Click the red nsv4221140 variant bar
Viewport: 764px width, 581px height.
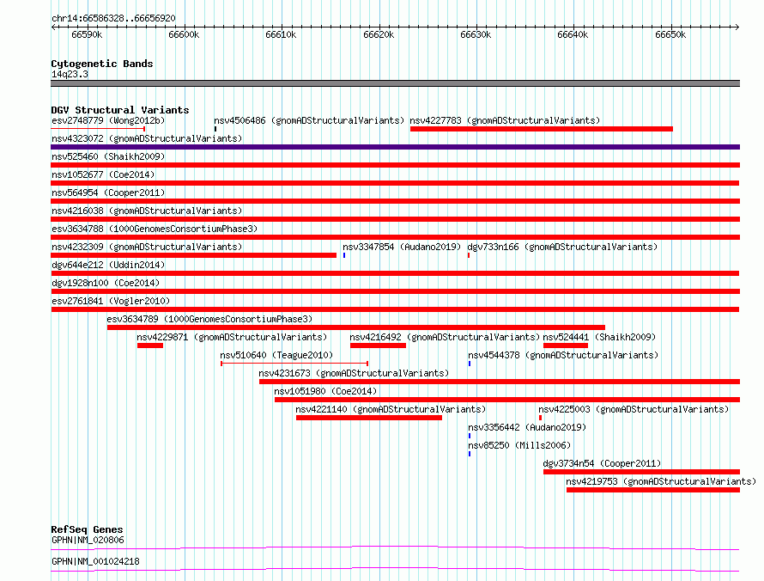coord(369,418)
